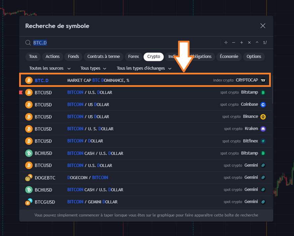
Task: Select the BTC.D symbol result
Action: pyautogui.click(x=145, y=80)
